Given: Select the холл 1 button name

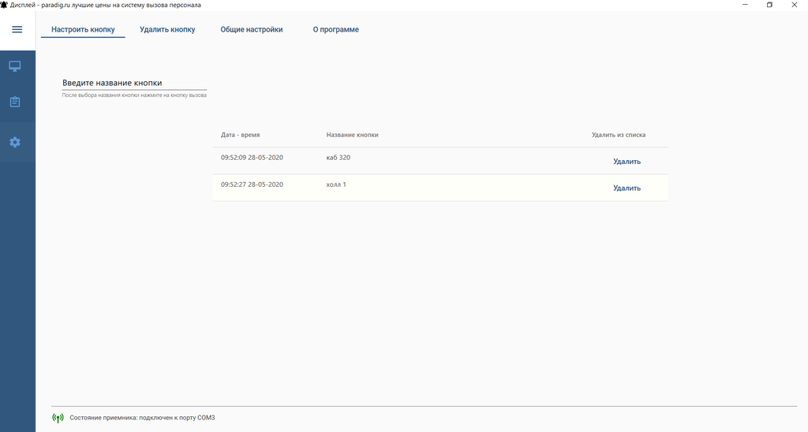Looking at the screenshot, I should pos(336,184).
